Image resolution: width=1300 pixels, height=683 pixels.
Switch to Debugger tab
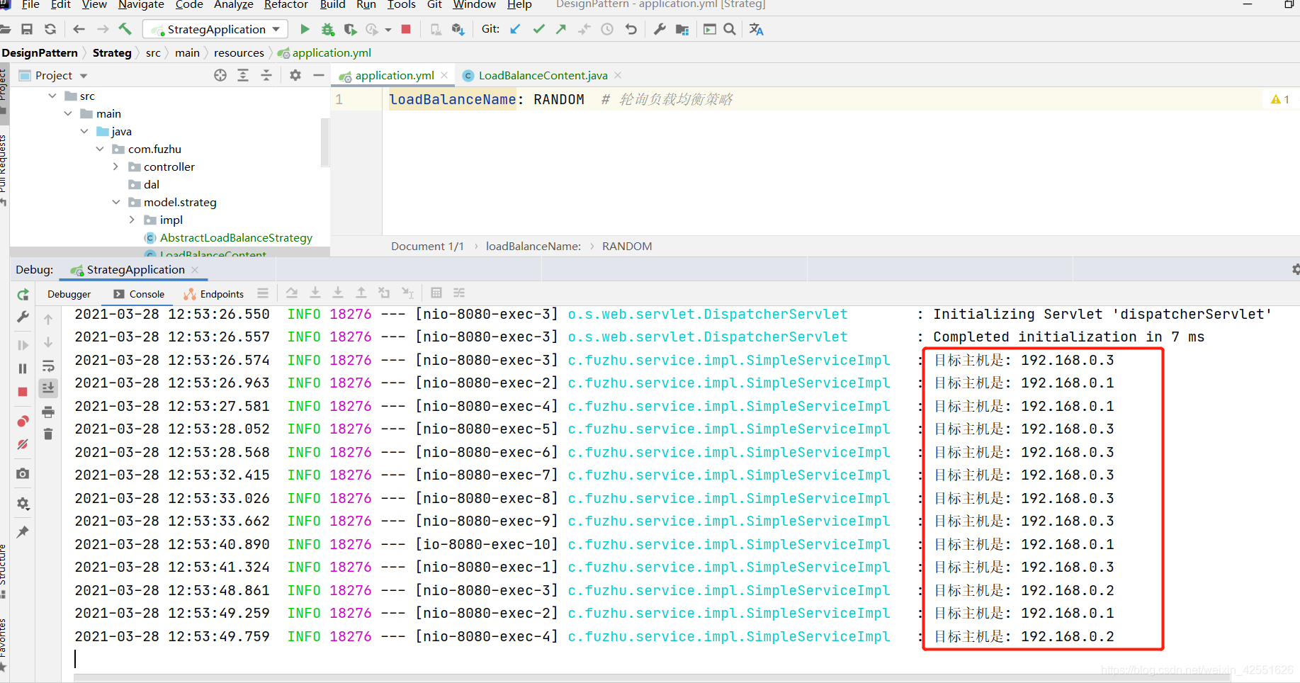[69, 294]
